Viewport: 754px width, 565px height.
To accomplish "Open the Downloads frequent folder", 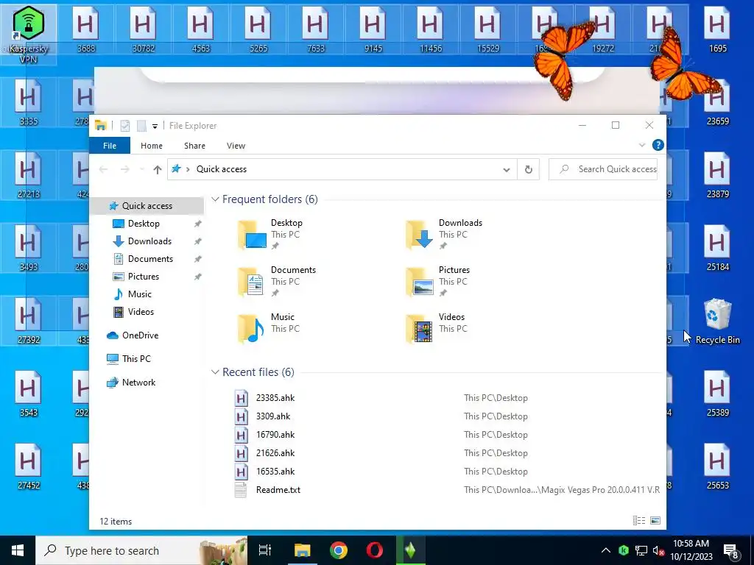I will [x=445, y=235].
